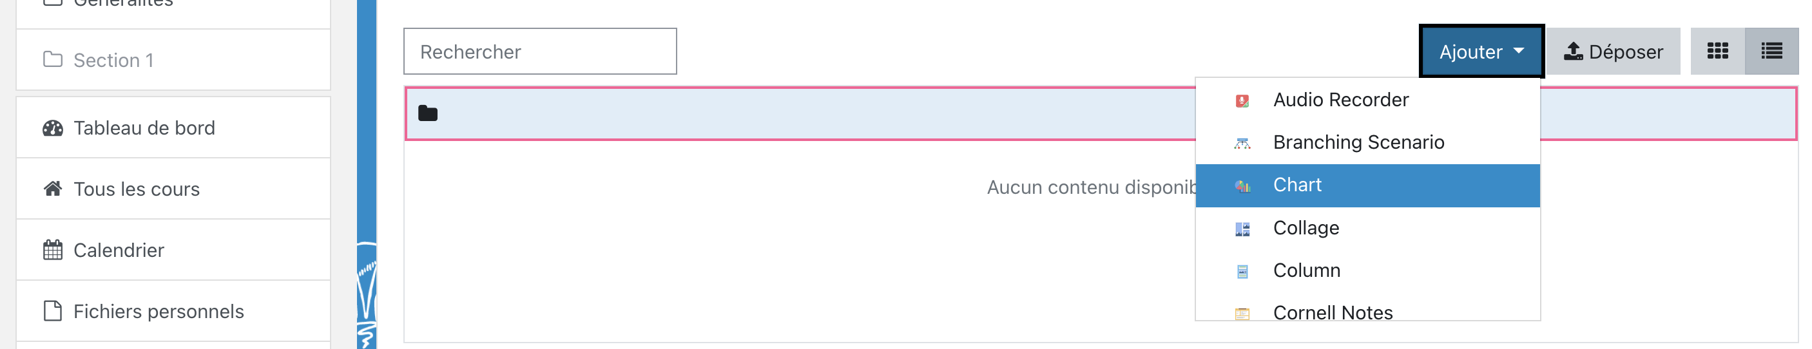Image resolution: width=1812 pixels, height=349 pixels.
Task: Open the Ajouter dropdown menu
Action: coord(1481,52)
